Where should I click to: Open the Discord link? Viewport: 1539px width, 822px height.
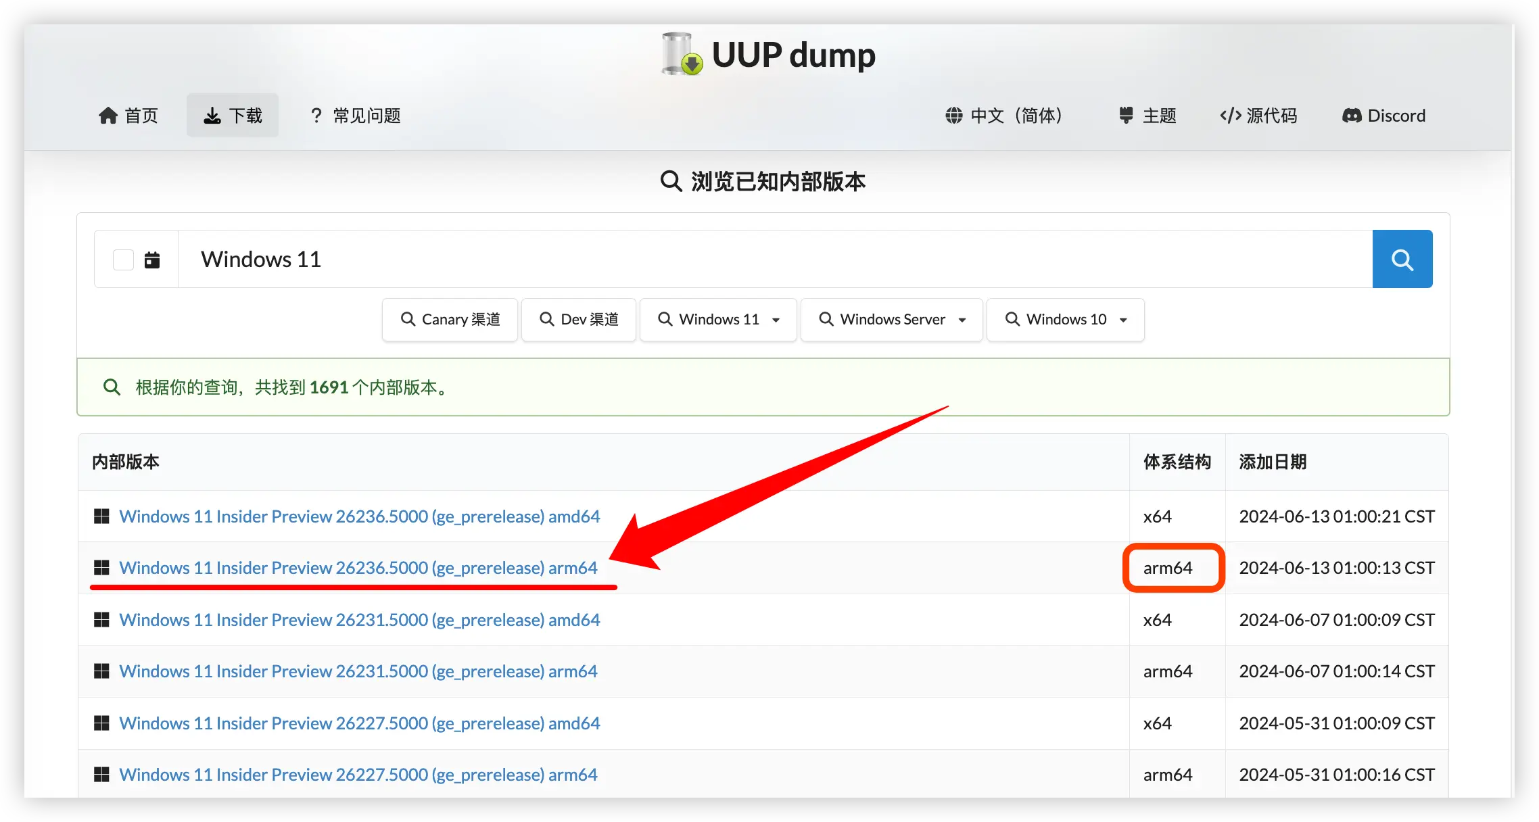coord(1383,116)
